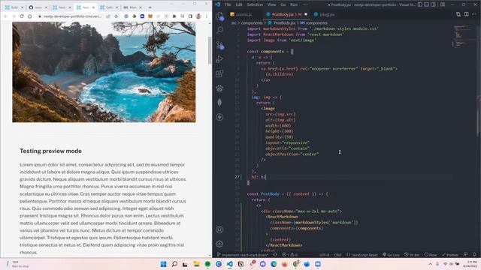Open the Go menu in VS Code
Image resolution: width=481 pixels, height=270 pixels.
click(283, 4)
